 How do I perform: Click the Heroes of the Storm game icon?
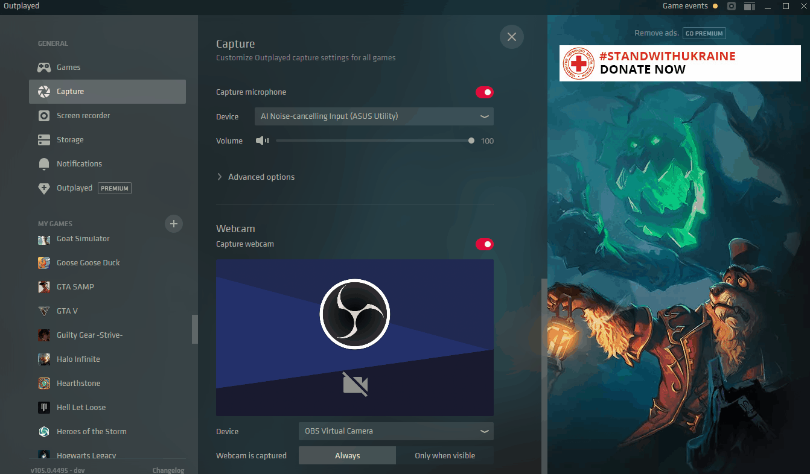(x=44, y=432)
